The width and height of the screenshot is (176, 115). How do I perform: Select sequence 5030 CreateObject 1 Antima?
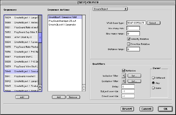pyautogui.click(x=21, y=22)
